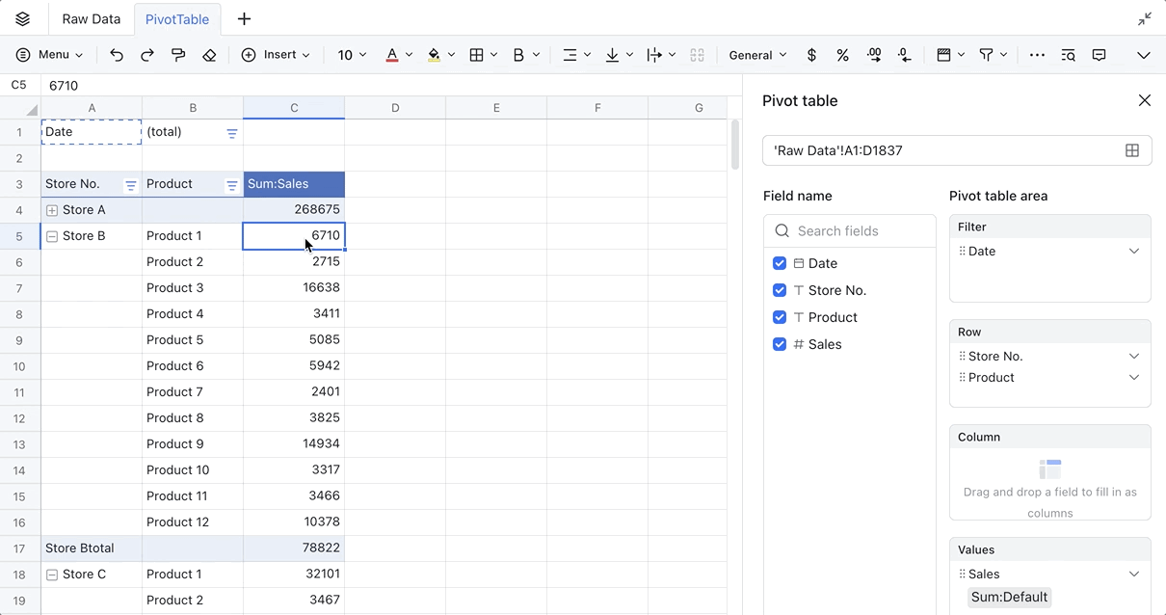Image resolution: width=1166 pixels, height=615 pixels.
Task: Click the merge cells icon
Action: pos(697,55)
